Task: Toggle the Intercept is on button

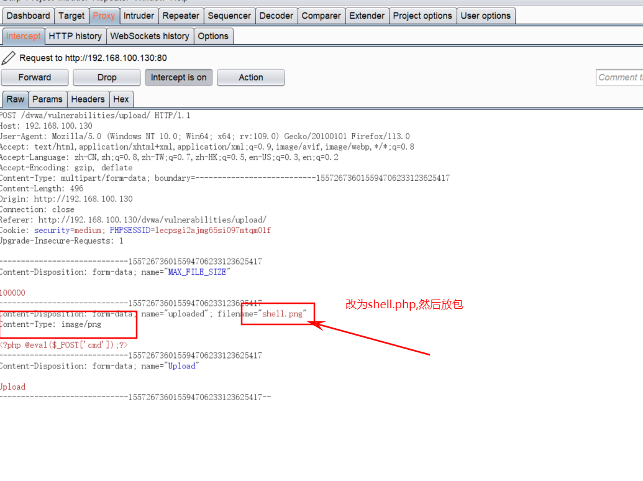Action: click(179, 78)
